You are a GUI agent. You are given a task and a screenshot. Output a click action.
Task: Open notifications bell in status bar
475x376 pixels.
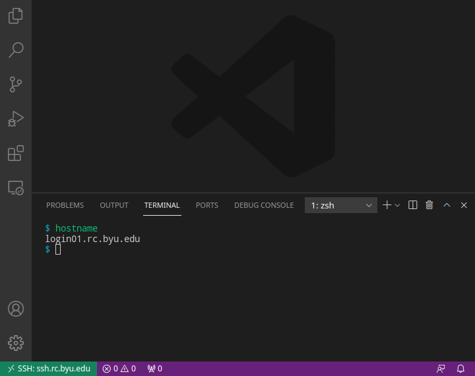click(x=460, y=369)
